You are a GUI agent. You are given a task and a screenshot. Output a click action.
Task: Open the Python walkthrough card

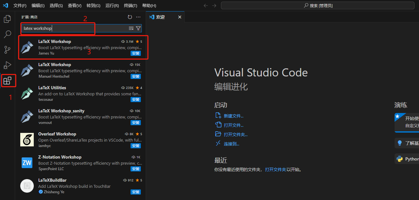coord(407,159)
